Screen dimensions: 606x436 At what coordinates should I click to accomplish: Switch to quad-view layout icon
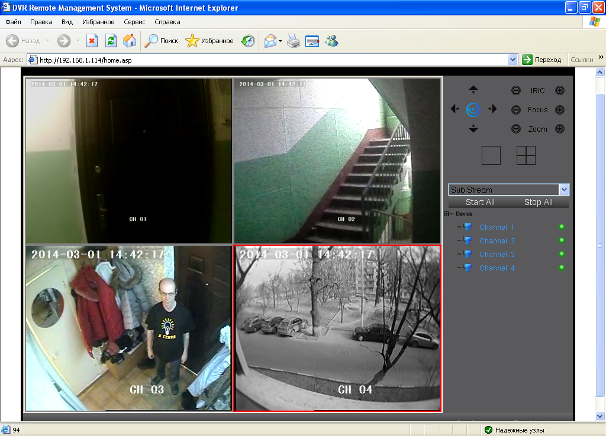[x=526, y=155]
